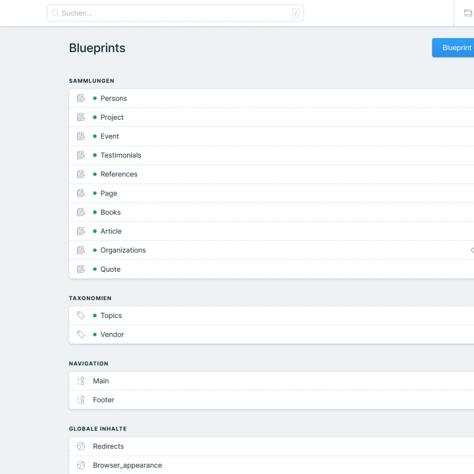
Task: Click the globe icon beside Redirects
Action: click(x=81, y=446)
